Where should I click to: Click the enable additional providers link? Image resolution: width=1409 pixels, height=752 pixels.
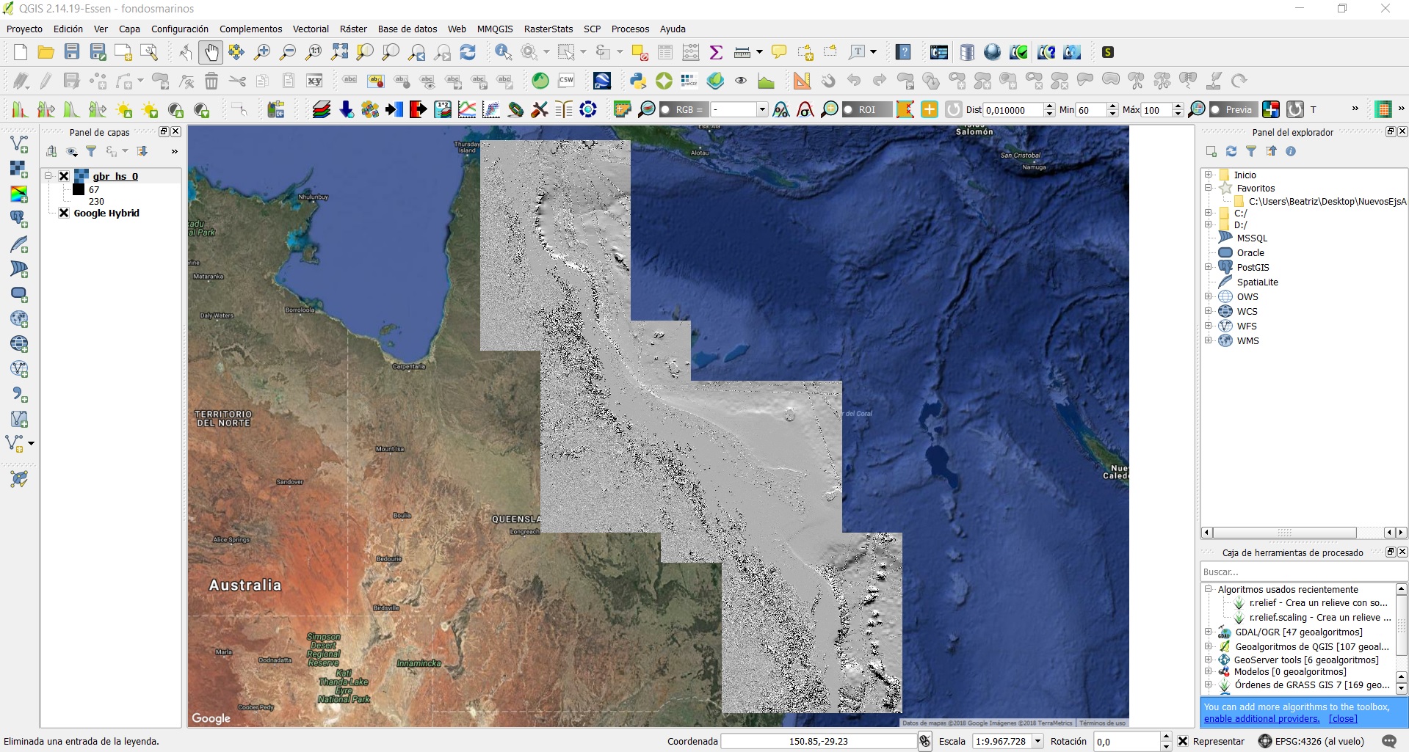pos(1261,719)
